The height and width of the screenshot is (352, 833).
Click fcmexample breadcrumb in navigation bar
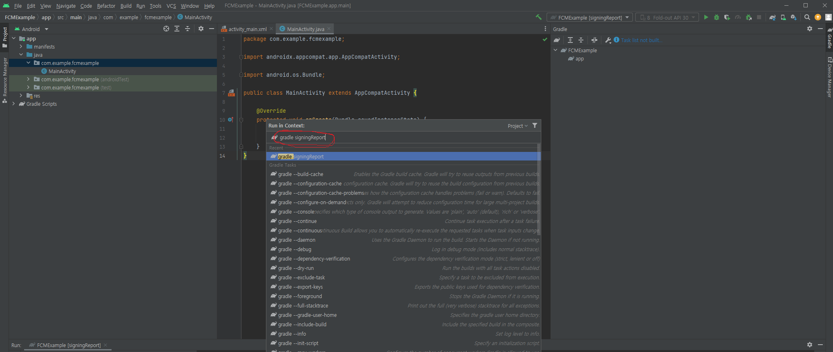click(158, 17)
